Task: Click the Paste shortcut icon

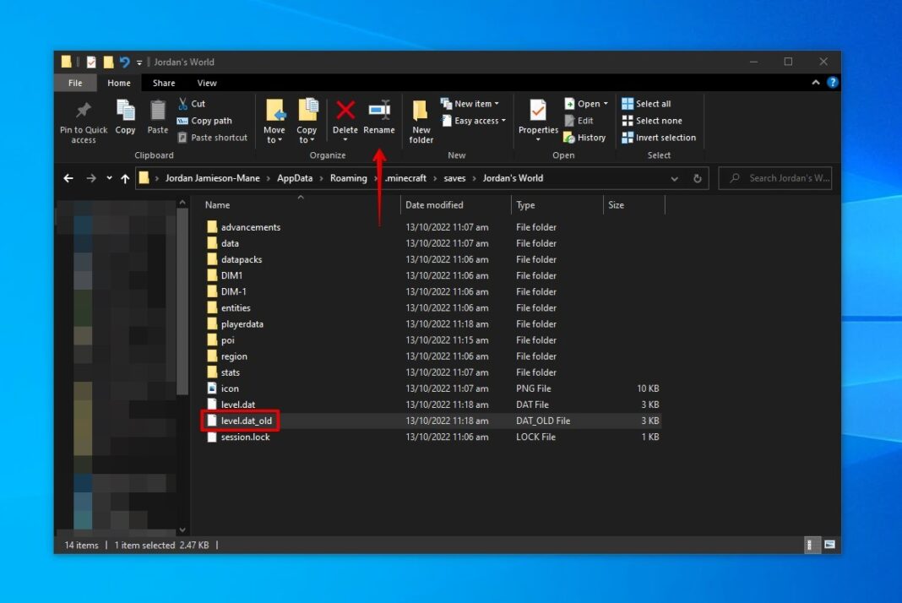Action: coord(210,137)
